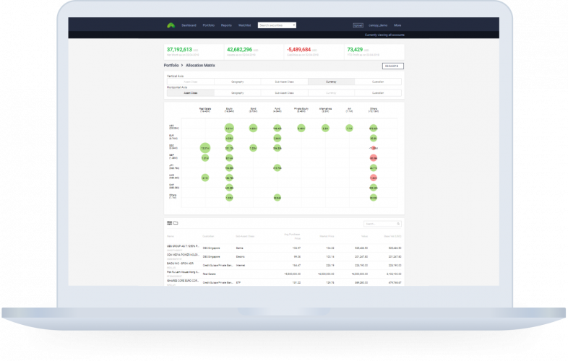
Task: Click the Portfolio breadcrumb link
Action: click(171, 66)
